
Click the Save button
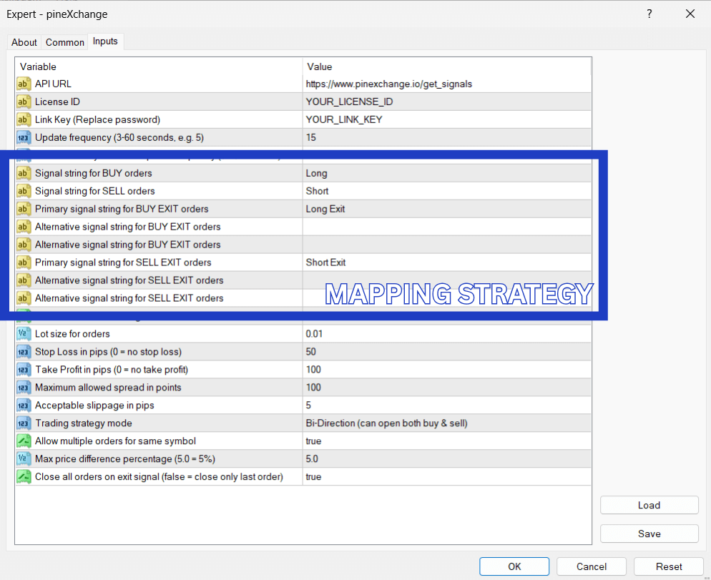tap(649, 534)
